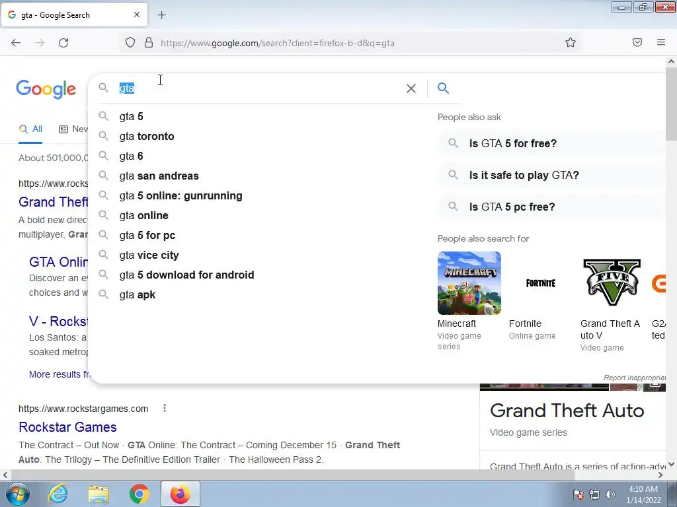677x507 pixels.
Task: Click the Google logo
Action: [x=46, y=89]
